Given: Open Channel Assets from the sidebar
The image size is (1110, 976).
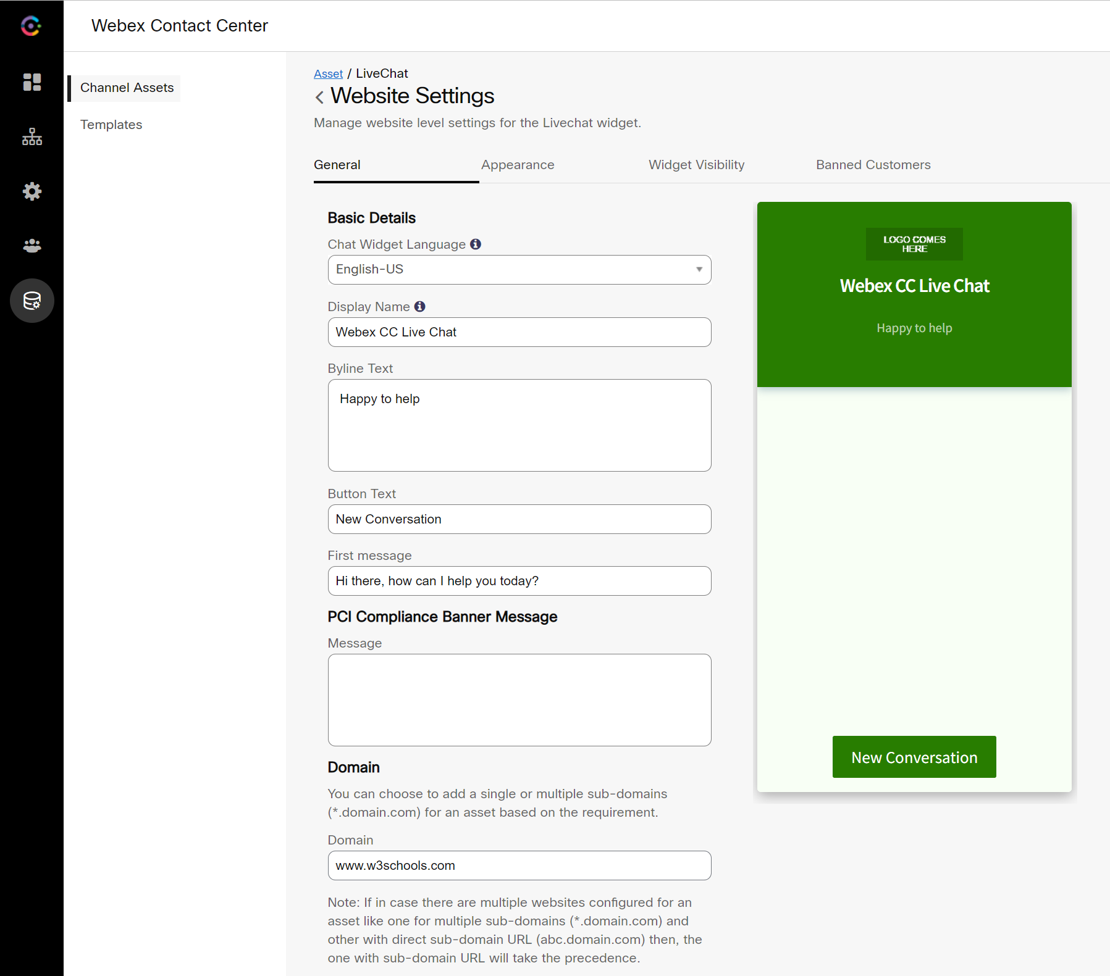Looking at the screenshot, I should [x=127, y=88].
